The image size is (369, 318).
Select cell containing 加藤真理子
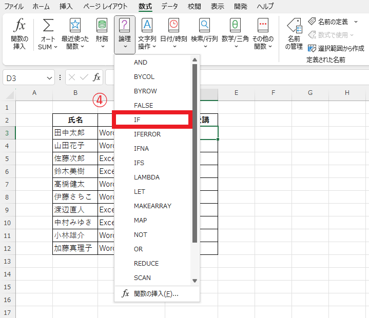(x=75, y=248)
